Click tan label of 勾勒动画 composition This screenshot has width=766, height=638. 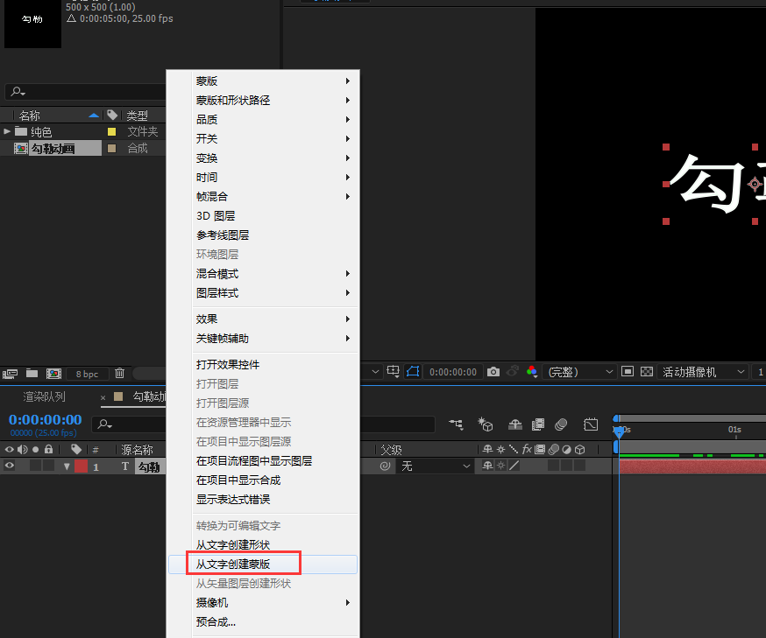(x=111, y=148)
